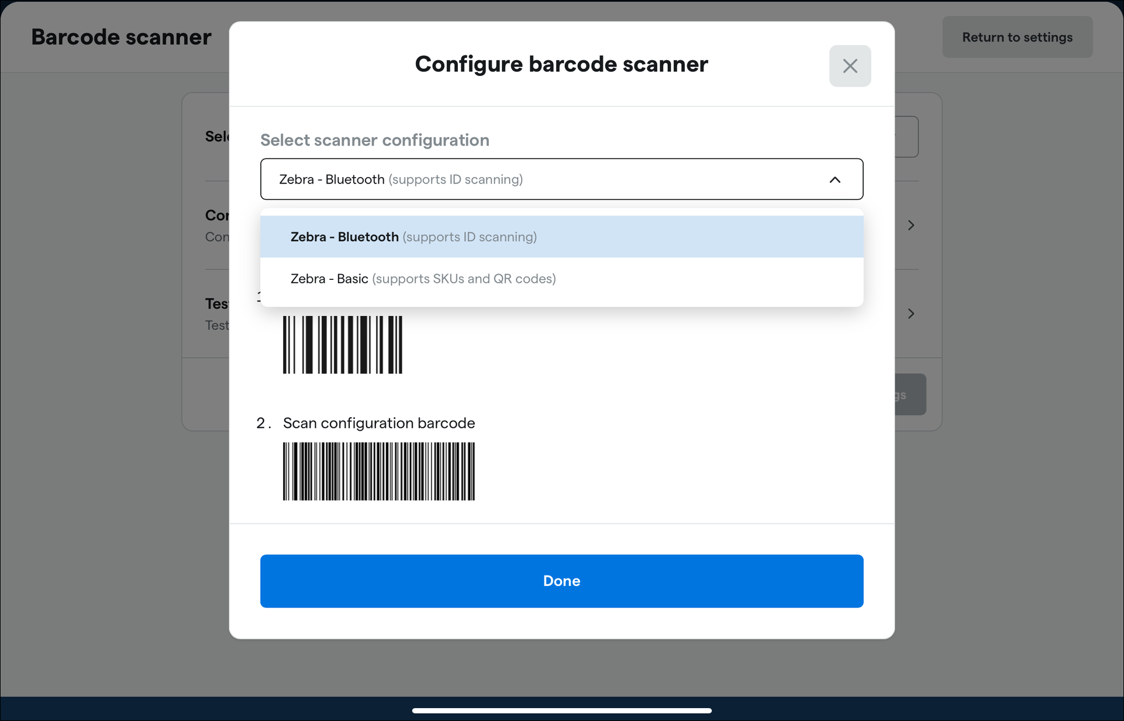Close the Configure barcode scanner dialog

point(850,66)
